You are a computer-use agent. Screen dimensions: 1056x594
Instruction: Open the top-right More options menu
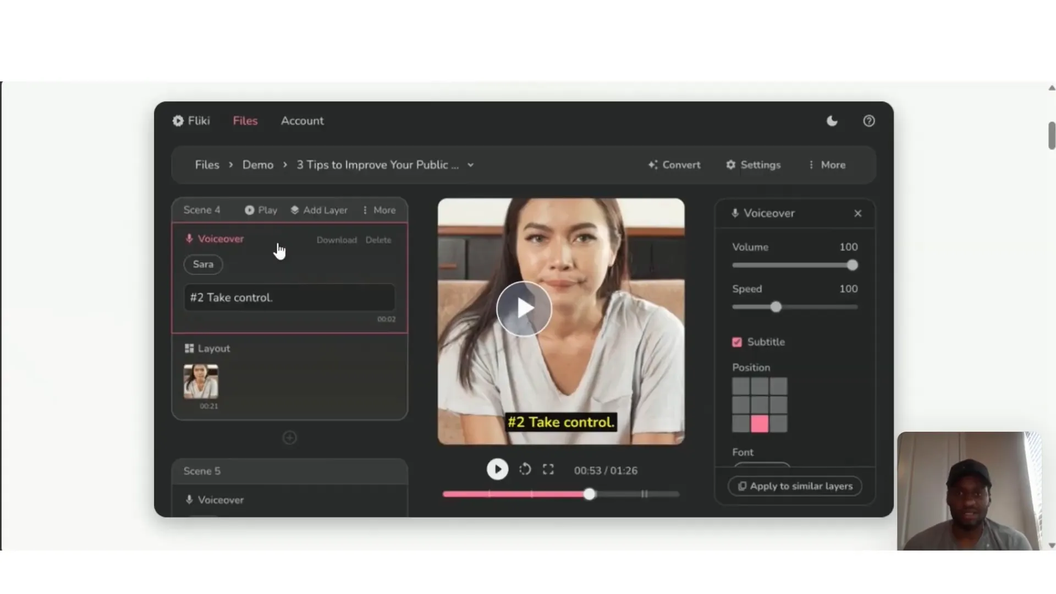(827, 165)
